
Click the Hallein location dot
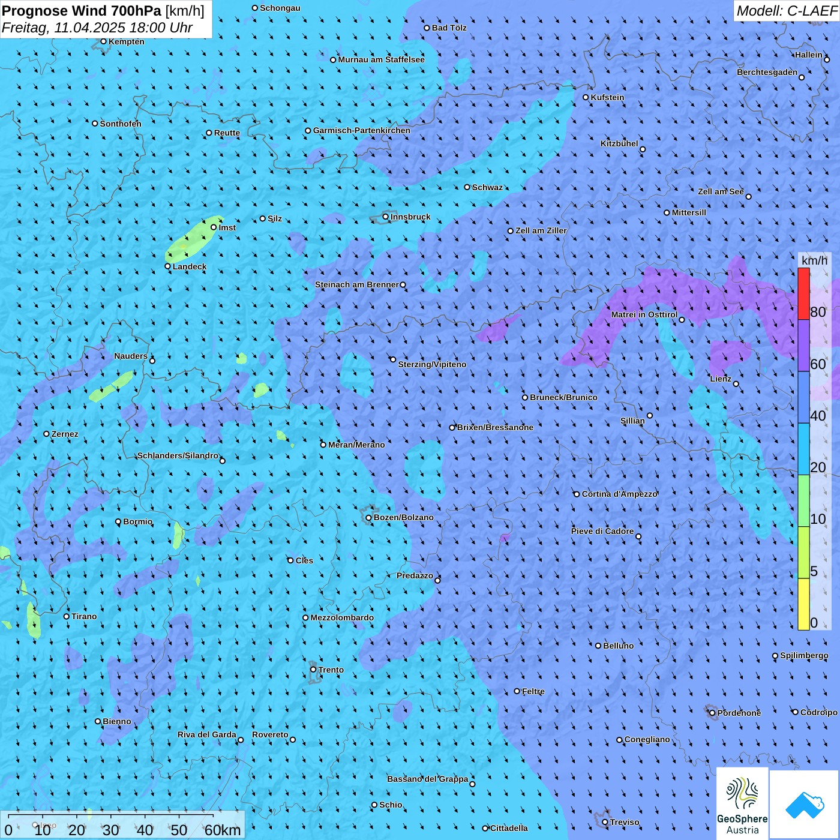click(827, 59)
